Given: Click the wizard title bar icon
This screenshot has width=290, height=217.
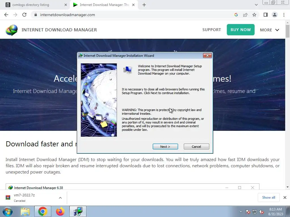Looking at the screenshot, I should click(x=80, y=56).
